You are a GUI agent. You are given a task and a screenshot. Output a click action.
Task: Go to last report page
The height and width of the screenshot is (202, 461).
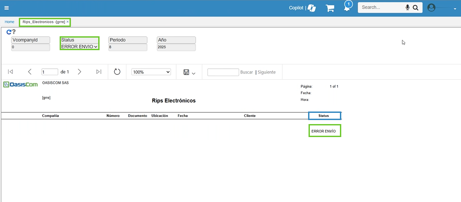(x=99, y=72)
